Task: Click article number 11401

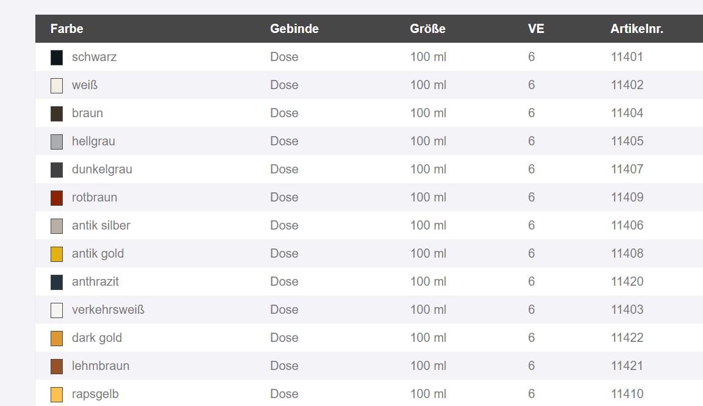Action: click(x=627, y=57)
